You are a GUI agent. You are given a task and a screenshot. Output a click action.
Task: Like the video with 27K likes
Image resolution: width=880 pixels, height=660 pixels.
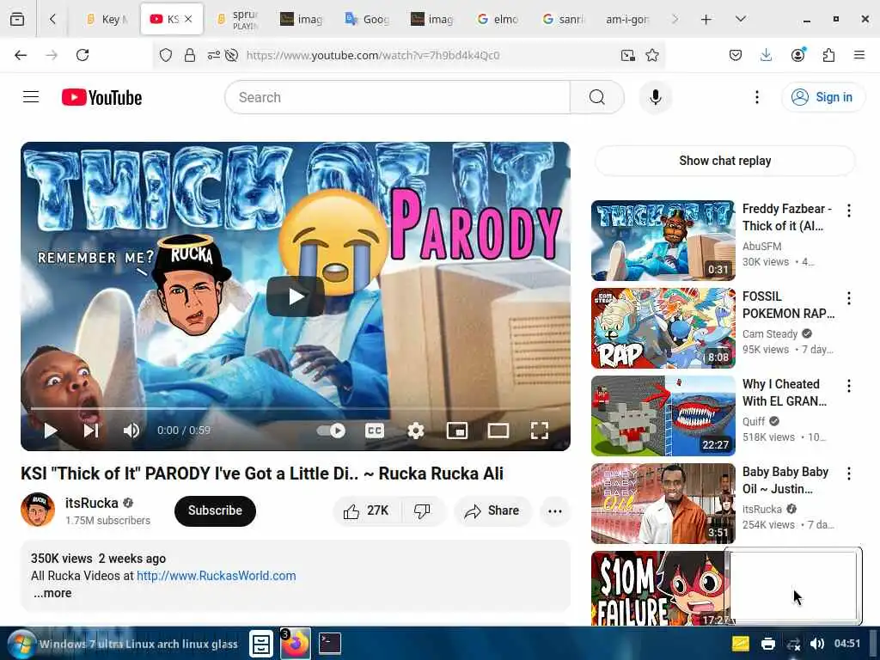click(366, 510)
